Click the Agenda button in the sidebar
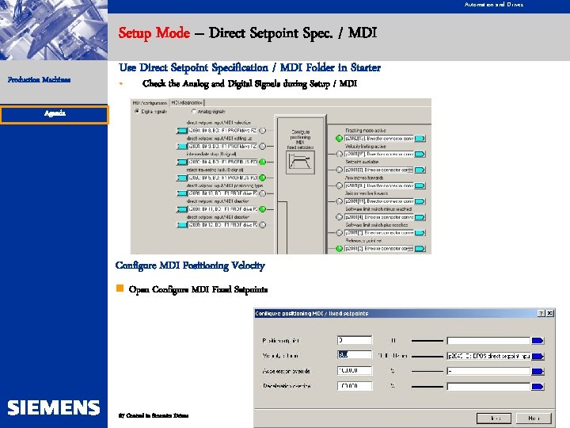Viewport: 570px width, 428px height. click(x=54, y=114)
